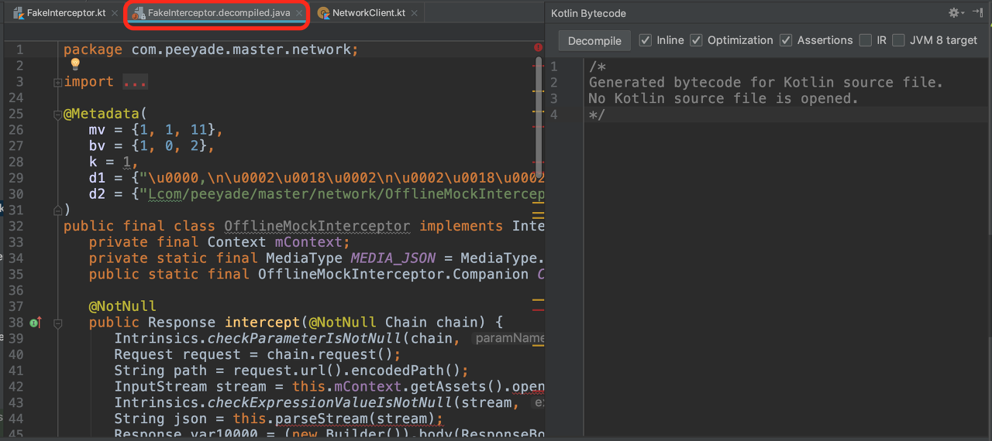Click the Metadata closing fold marker

pyautogui.click(x=58, y=210)
